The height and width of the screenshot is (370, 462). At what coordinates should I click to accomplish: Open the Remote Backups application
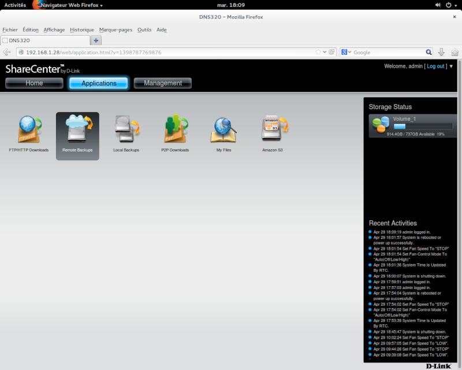point(77,136)
